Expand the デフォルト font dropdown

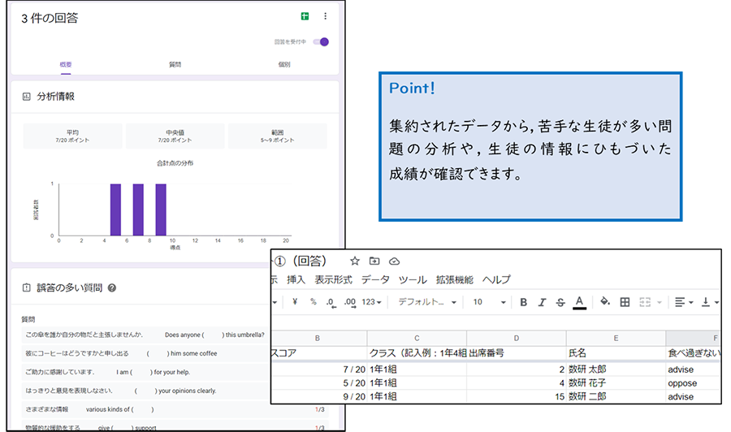pyautogui.click(x=428, y=302)
